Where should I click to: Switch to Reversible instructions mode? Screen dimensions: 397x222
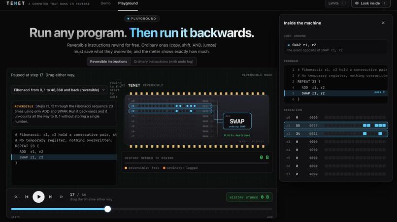pyautogui.click(x=109, y=62)
